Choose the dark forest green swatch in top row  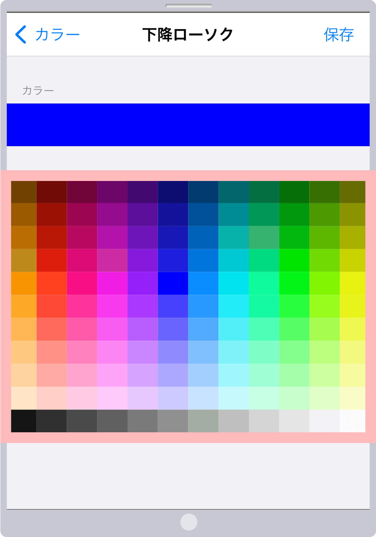pos(294,192)
